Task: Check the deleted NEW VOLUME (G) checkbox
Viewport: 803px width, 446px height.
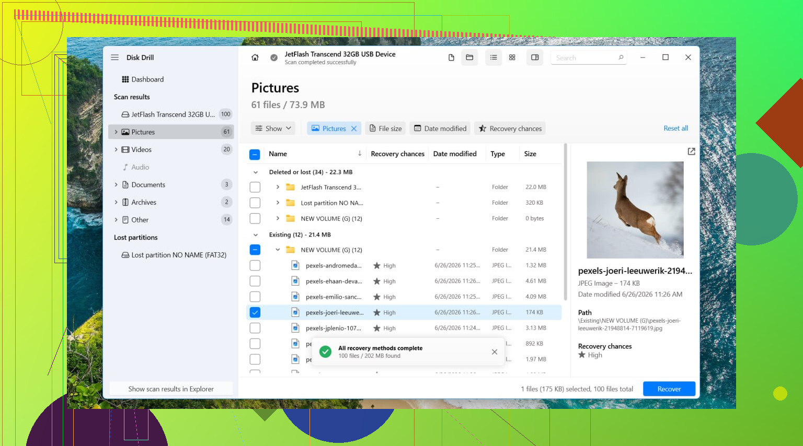Action: (255, 218)
